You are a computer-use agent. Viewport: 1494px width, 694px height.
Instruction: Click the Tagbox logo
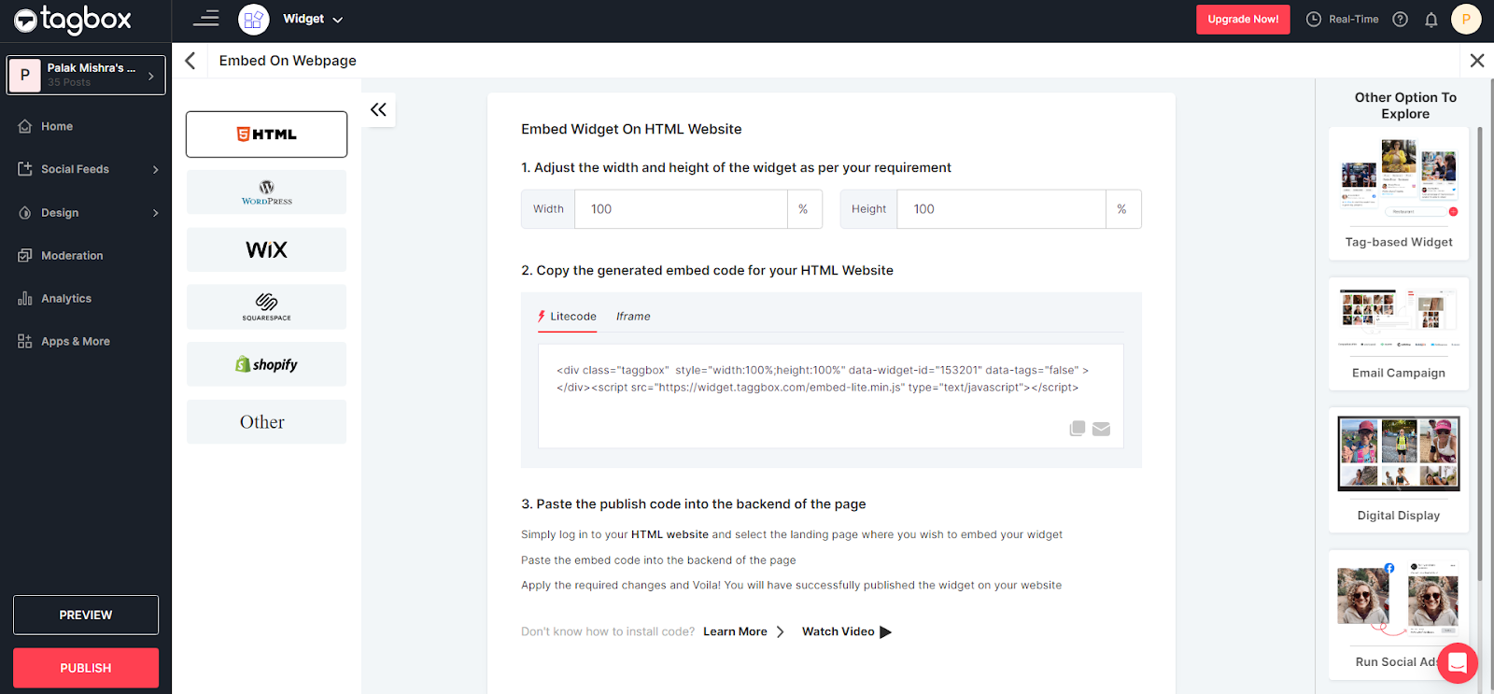(73, 20)
